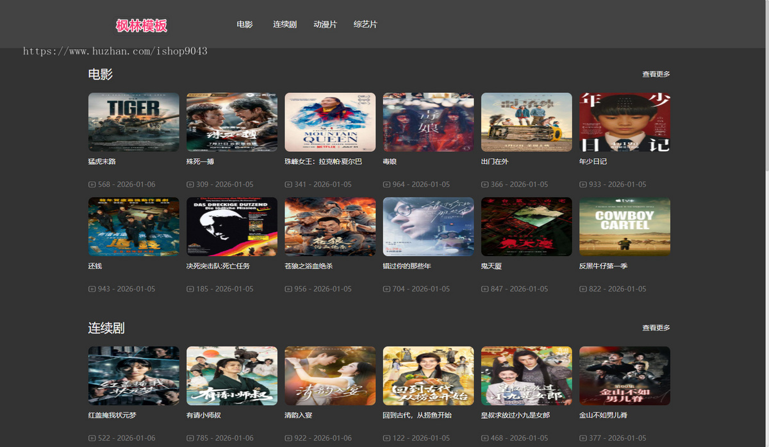769x447 pixels.
Task: Click the series title 红盖掩我状元梦
Action: coord(112,415)
